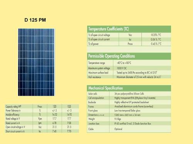The image size is (193, 144).
Task: Click the "Temperature Coefficients (TC)" header
Action: 108,29
